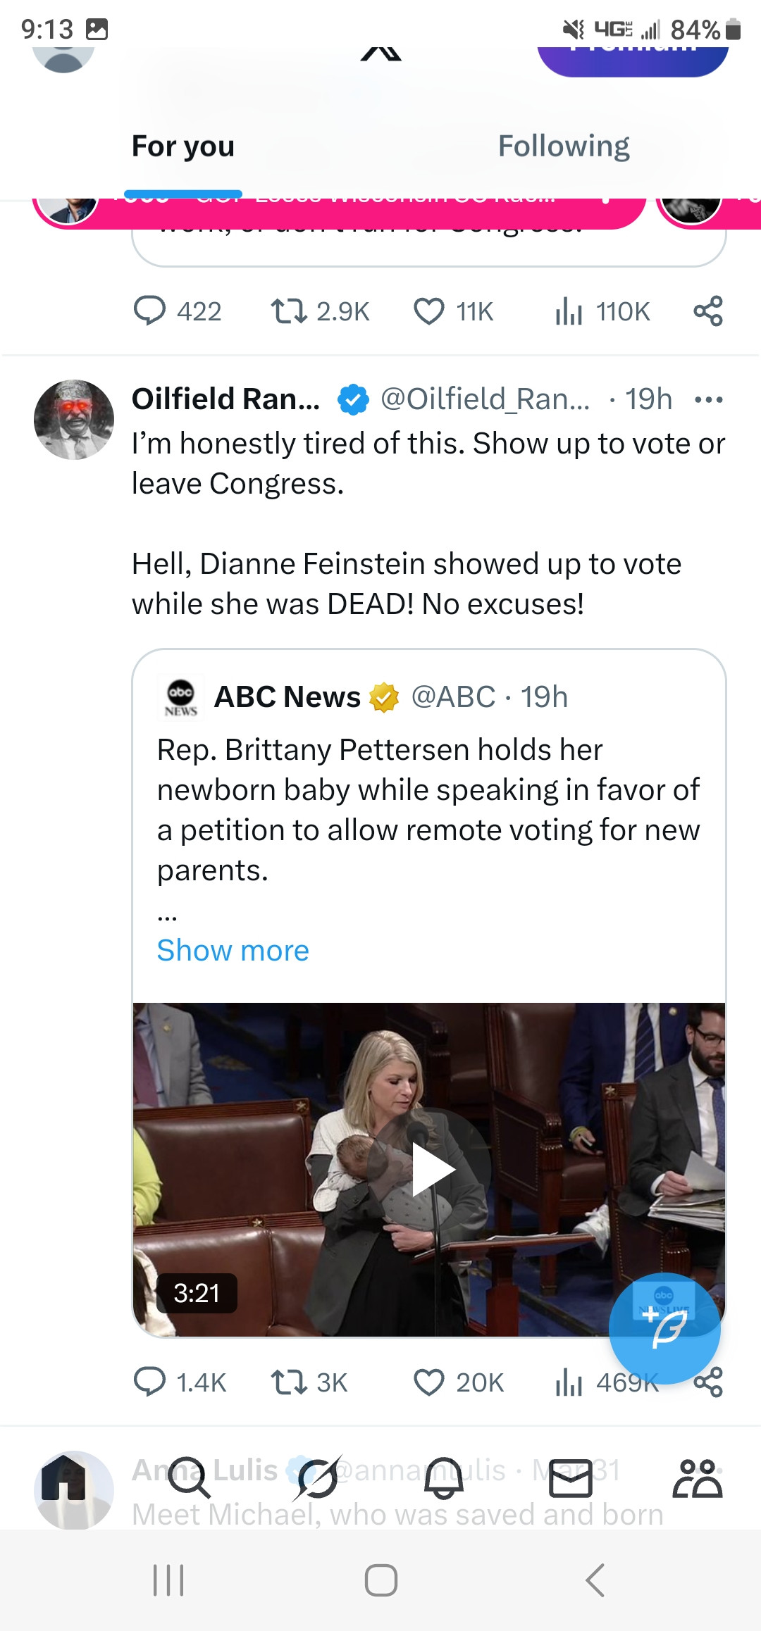The image size is (761, 1631).
Task: Open ABC News quoted profile name
Action: pyautogui.click(x=287, y=697)
